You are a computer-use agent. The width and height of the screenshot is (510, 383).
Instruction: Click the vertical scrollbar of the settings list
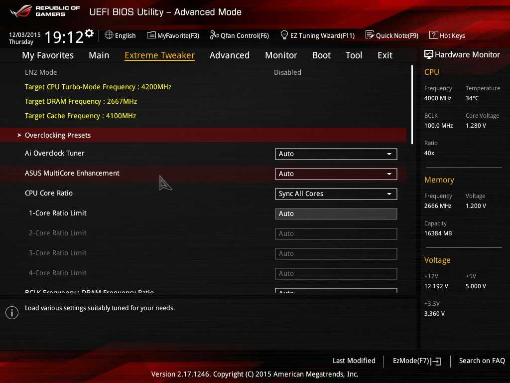412,105
